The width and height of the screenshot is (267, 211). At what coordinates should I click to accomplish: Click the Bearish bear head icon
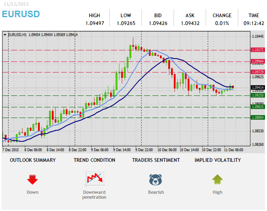click(156, 179)
